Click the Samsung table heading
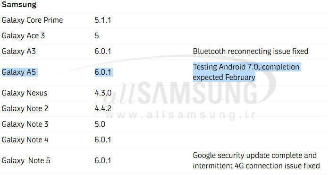Screen dimensions: 329x175 point(19,4)
